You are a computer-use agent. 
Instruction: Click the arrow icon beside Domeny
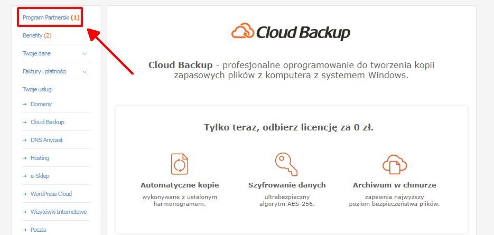click(x=25, y=104)
